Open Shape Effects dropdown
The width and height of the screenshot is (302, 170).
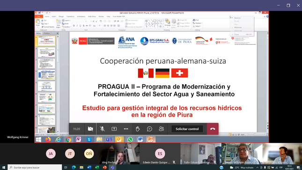click(x=184, y=26)
